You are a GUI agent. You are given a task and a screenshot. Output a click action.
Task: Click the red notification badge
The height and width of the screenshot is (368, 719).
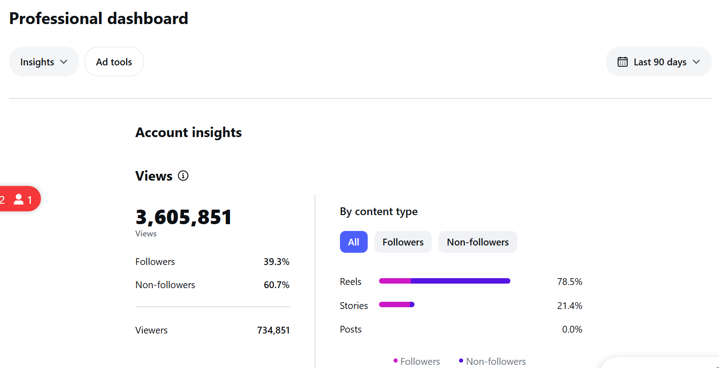coord(20,199)
